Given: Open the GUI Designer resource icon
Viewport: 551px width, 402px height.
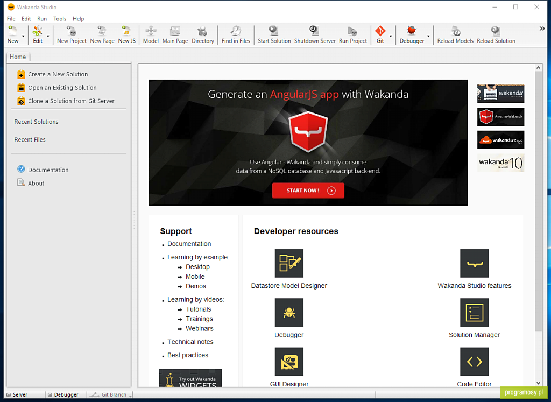Looking at the screenshot, I should [x=289, y=362].
